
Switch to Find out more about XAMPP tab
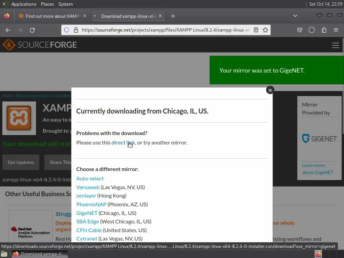pyautogui.click(x=52, y=16)
